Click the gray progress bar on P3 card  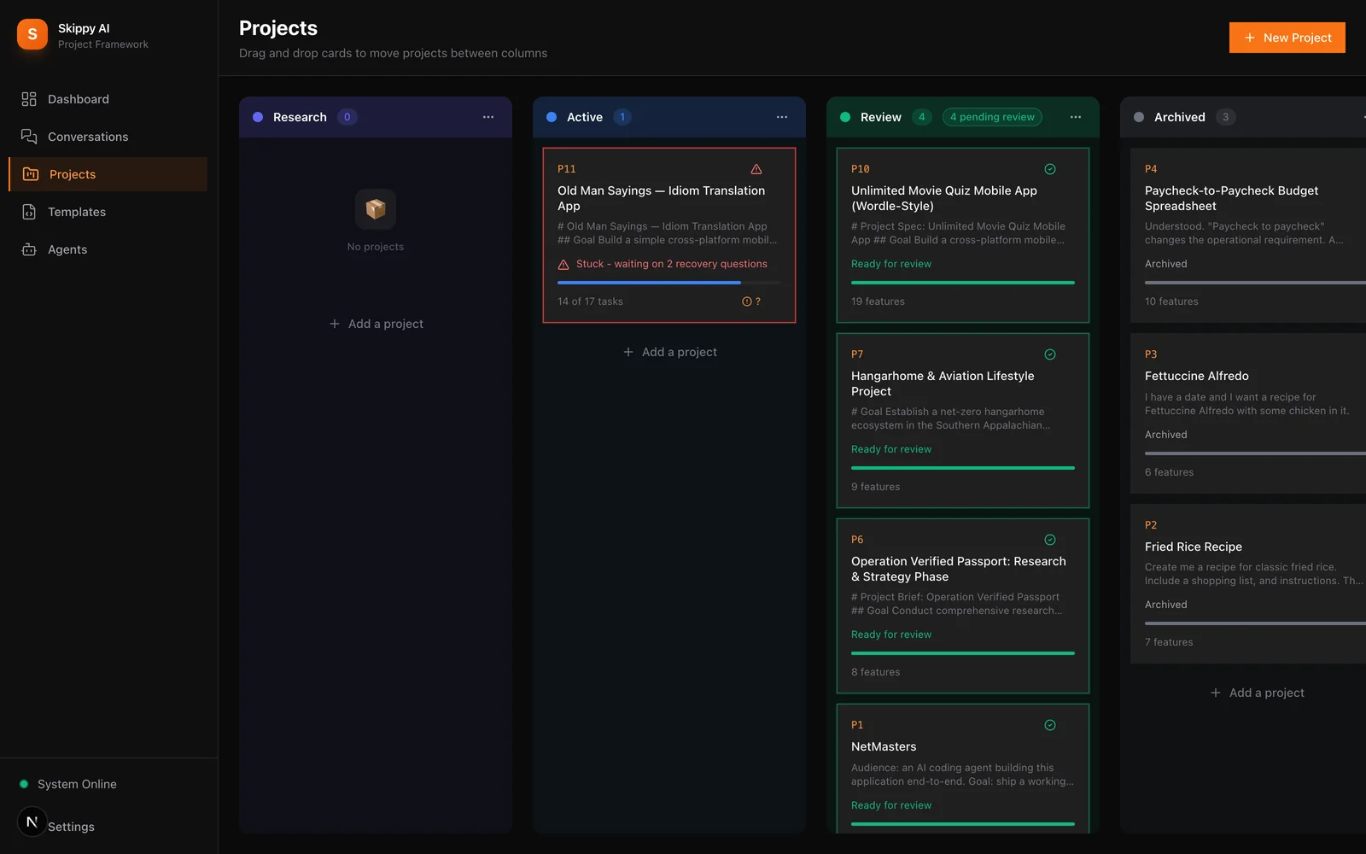pyautogui.click(x=1255, y=453)
